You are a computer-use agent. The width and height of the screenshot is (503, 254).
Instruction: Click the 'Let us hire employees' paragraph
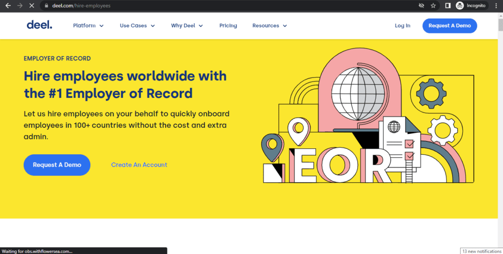click(x=126, y=125)
